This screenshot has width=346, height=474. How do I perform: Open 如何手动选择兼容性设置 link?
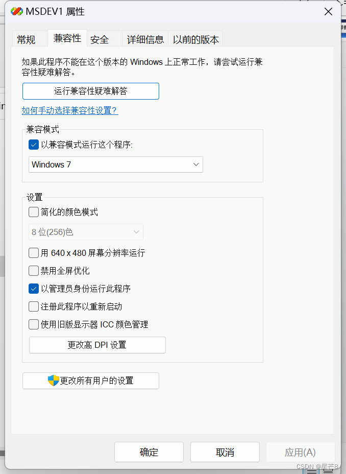[70, 110]
